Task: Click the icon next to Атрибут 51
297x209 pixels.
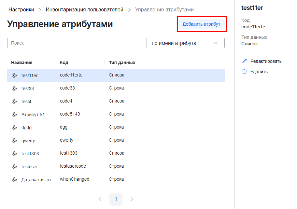Action: pyautogui.click(x=14, y=115)
